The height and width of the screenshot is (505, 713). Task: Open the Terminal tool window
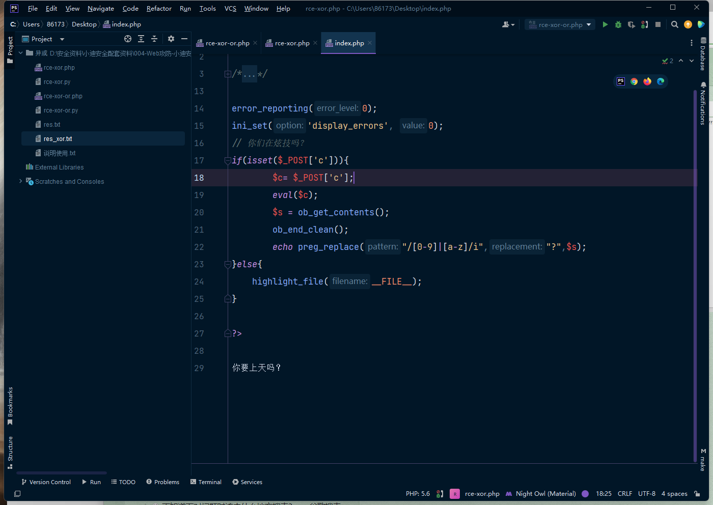coord(206,482)
